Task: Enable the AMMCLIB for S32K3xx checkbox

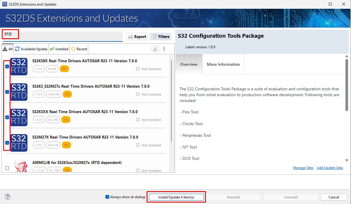Action: coord(7,168)
